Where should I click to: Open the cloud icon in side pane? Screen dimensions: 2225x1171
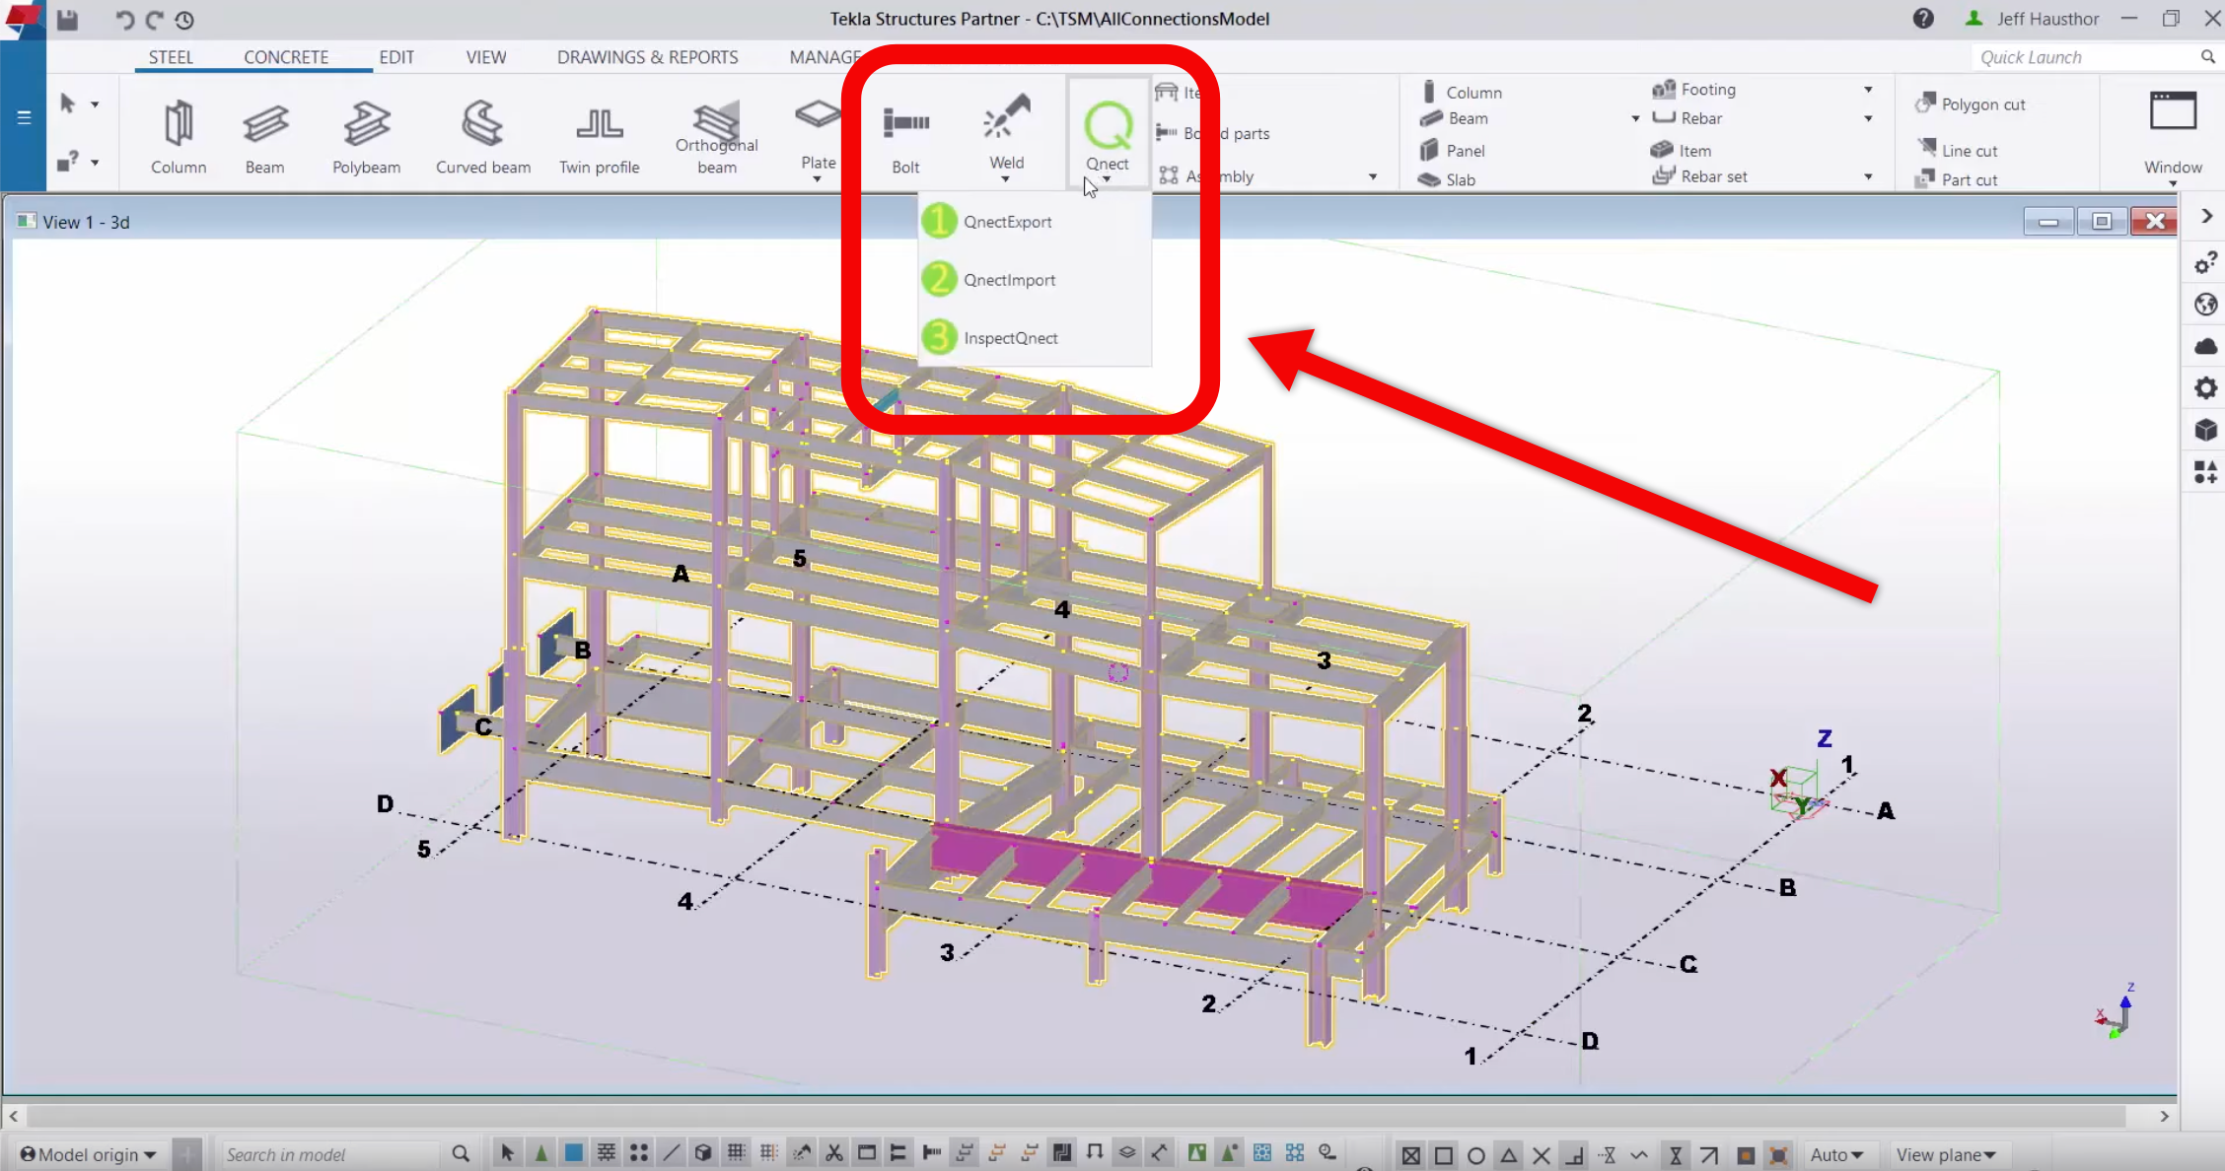pyautogui.click(x=2205, y=346)
